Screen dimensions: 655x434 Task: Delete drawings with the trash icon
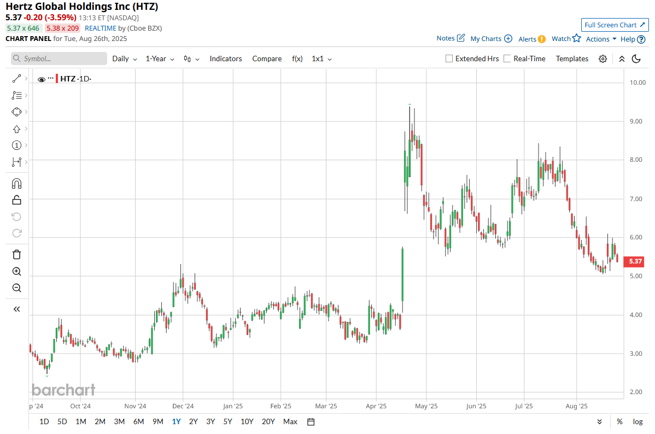[x=17, y=254]
